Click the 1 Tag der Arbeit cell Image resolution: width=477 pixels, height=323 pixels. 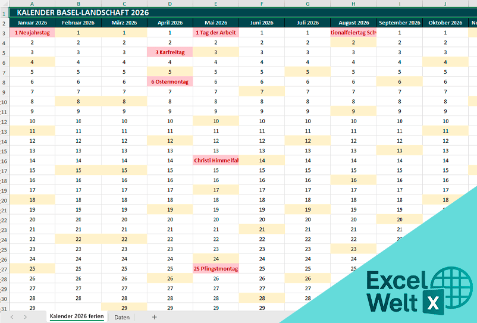pyautogui.click(x=216, y=33)
